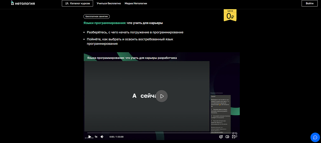The image size is (321, 143).
Task: Click the Войти login button
Action: tap(309, 3)
